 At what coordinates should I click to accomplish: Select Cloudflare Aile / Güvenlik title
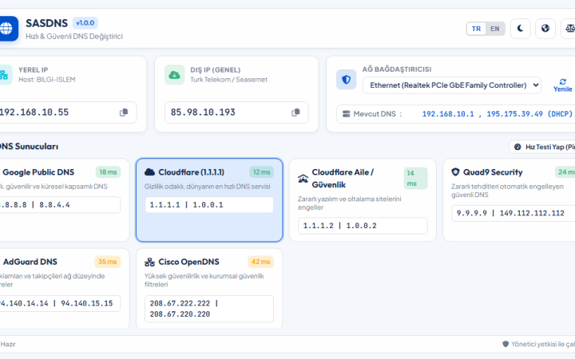[x=343, y=179]
